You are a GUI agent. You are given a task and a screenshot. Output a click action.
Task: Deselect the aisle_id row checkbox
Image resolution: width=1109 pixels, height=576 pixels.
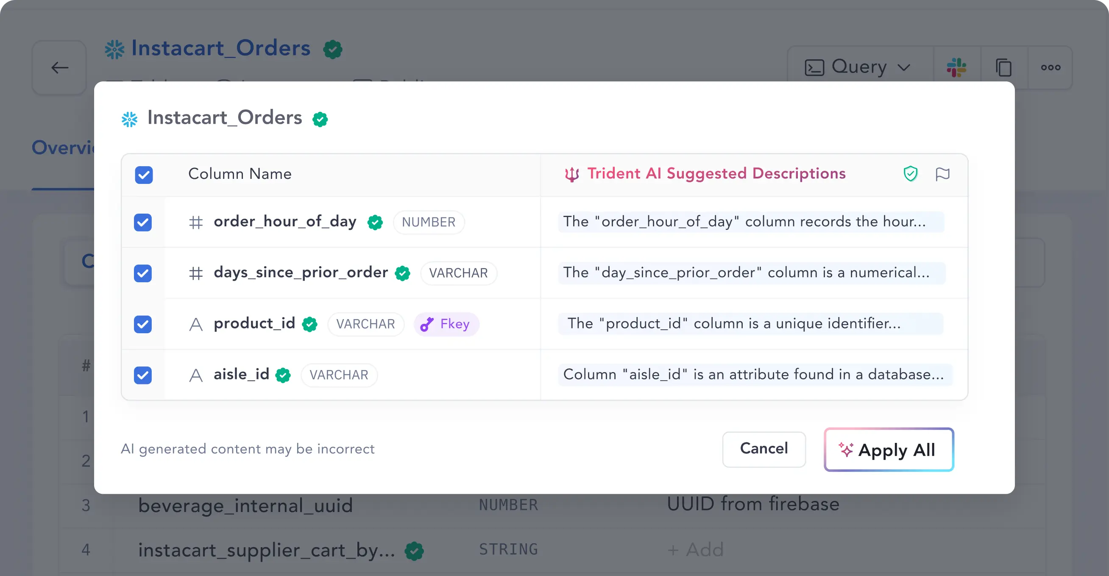click(x=143, y=375)
